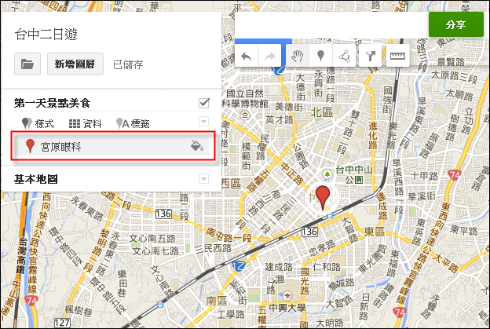The height and width of the screenshot is (329, 490).
Task: Expand the 基本地圖 dropdown arrow
Action: tap(203, 179)
